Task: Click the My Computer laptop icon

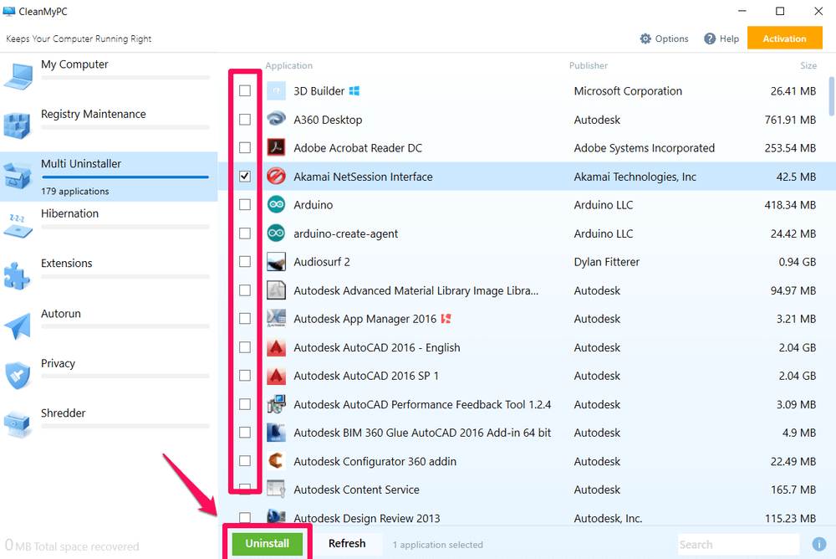Action: tap(18, 76)
